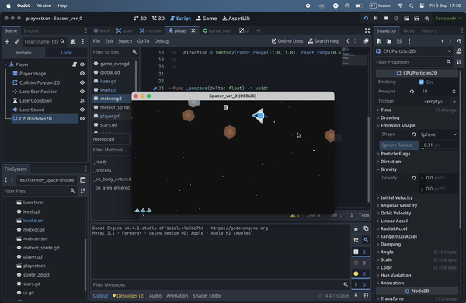Open the Shader Editor bottom panel

coord(207,295)
